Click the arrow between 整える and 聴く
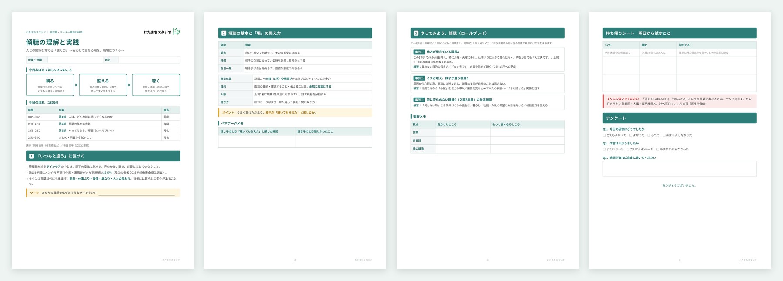The width and height of the screenshot is (783, 281). pos(130,85)
